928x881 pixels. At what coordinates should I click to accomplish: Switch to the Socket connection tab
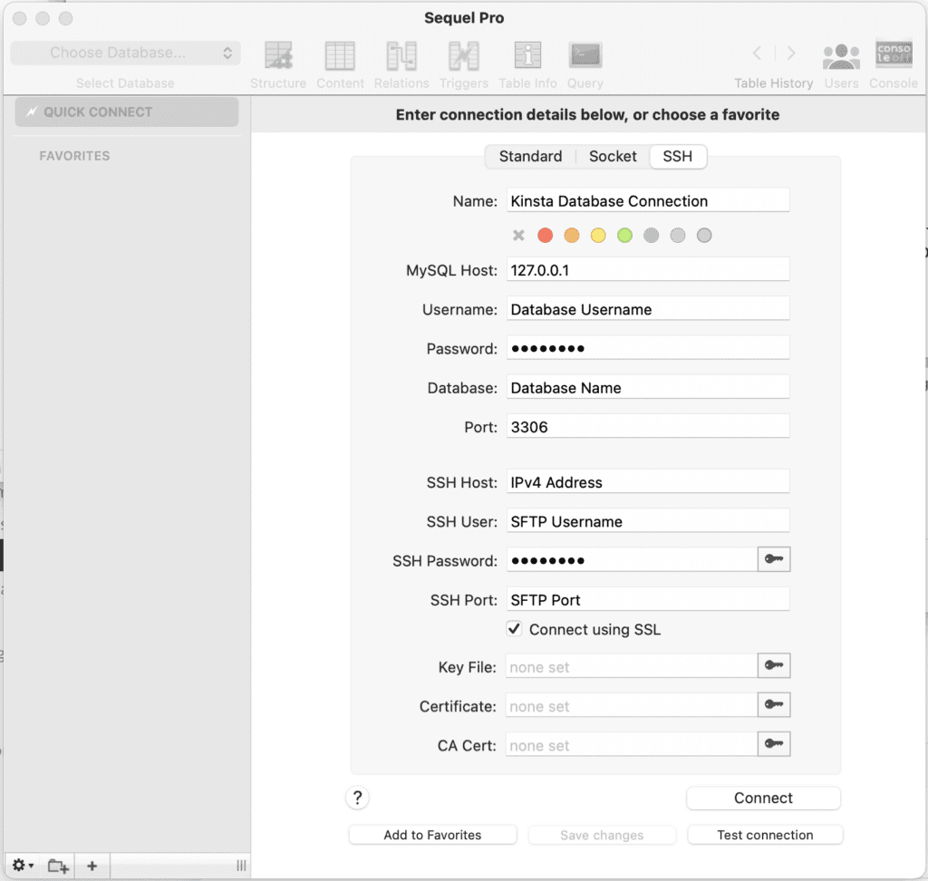pyautogui.click(x=612, y=156)
